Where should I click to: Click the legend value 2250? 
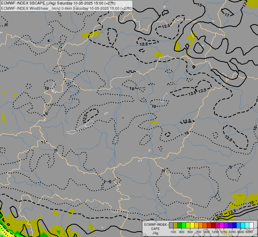click(232, 232)
